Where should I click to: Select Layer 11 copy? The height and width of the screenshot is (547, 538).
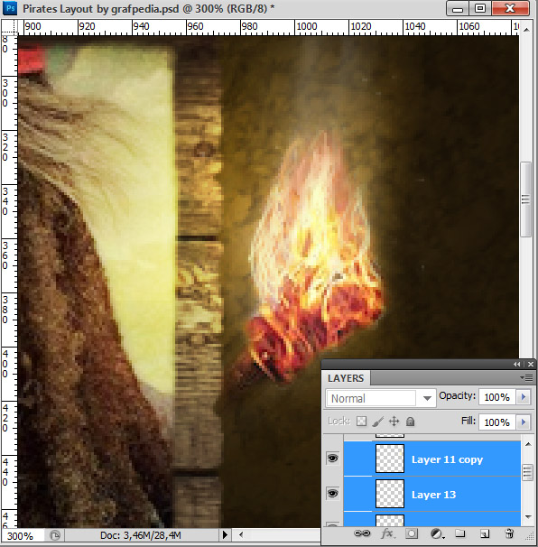(432, 459)
